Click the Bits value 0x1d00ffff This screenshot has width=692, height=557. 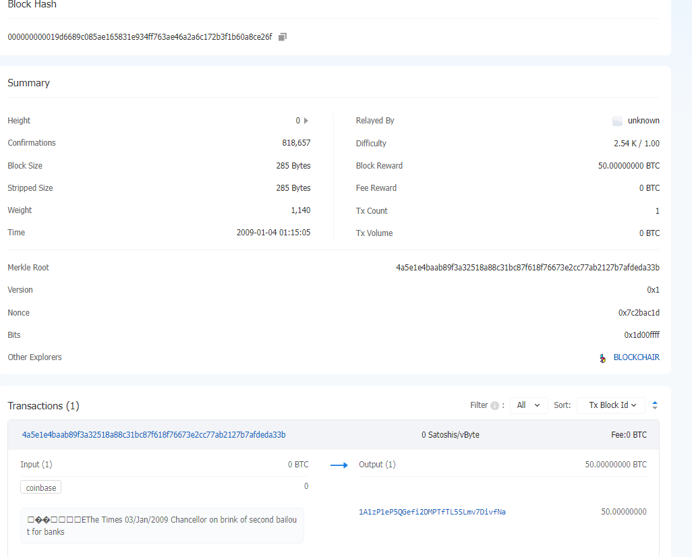coord(641,335)
